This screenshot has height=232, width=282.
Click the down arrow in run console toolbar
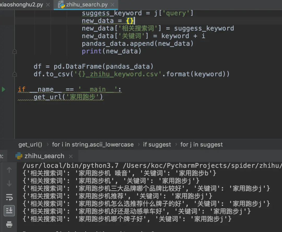9,183
